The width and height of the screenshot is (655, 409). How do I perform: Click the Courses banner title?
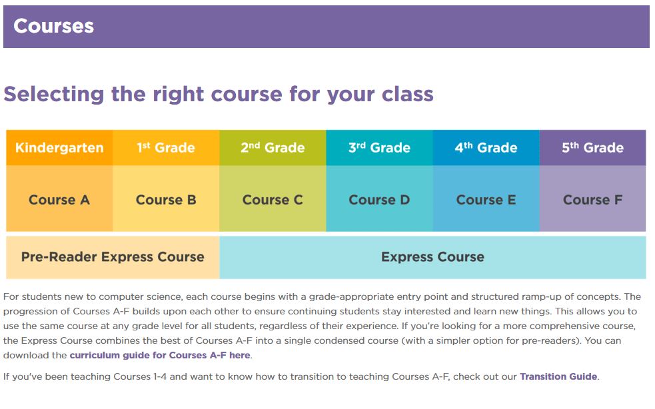54,26
